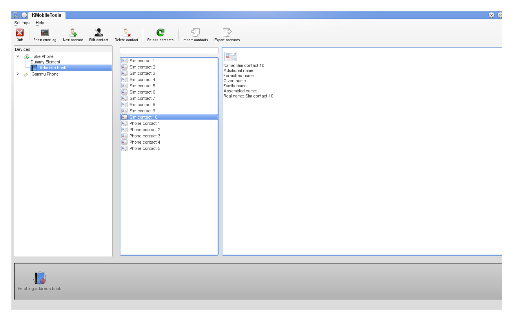Select Sim contact 7 in the list
Viewport: 525px width, 321px height.
169,98
